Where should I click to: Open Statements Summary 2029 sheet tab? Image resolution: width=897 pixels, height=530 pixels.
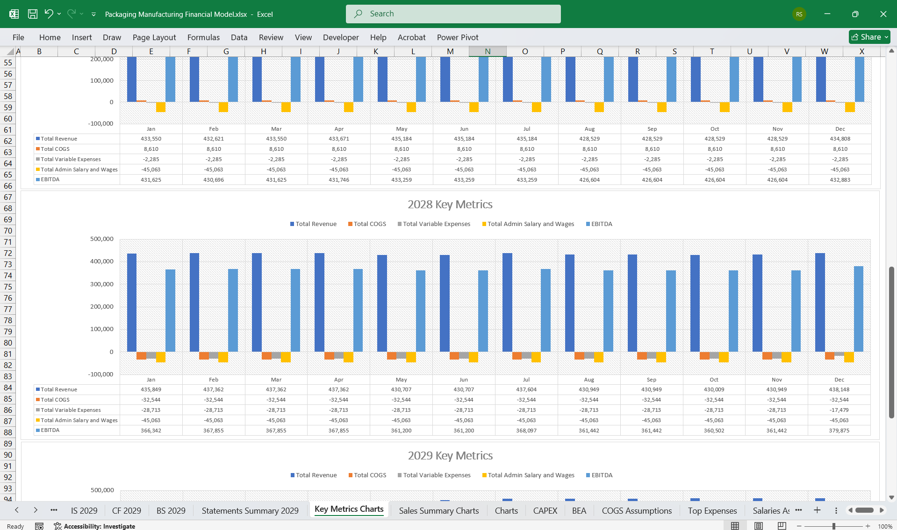[x=250, y=511]
